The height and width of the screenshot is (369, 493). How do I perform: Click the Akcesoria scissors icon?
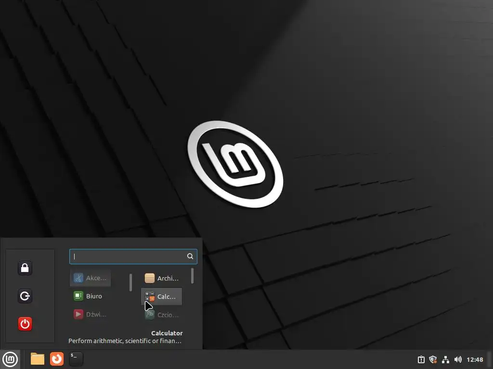pos(78,278)
